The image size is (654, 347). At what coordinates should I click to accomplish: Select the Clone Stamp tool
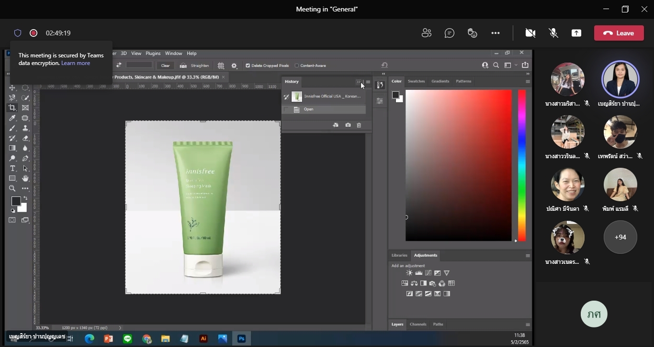25,128
